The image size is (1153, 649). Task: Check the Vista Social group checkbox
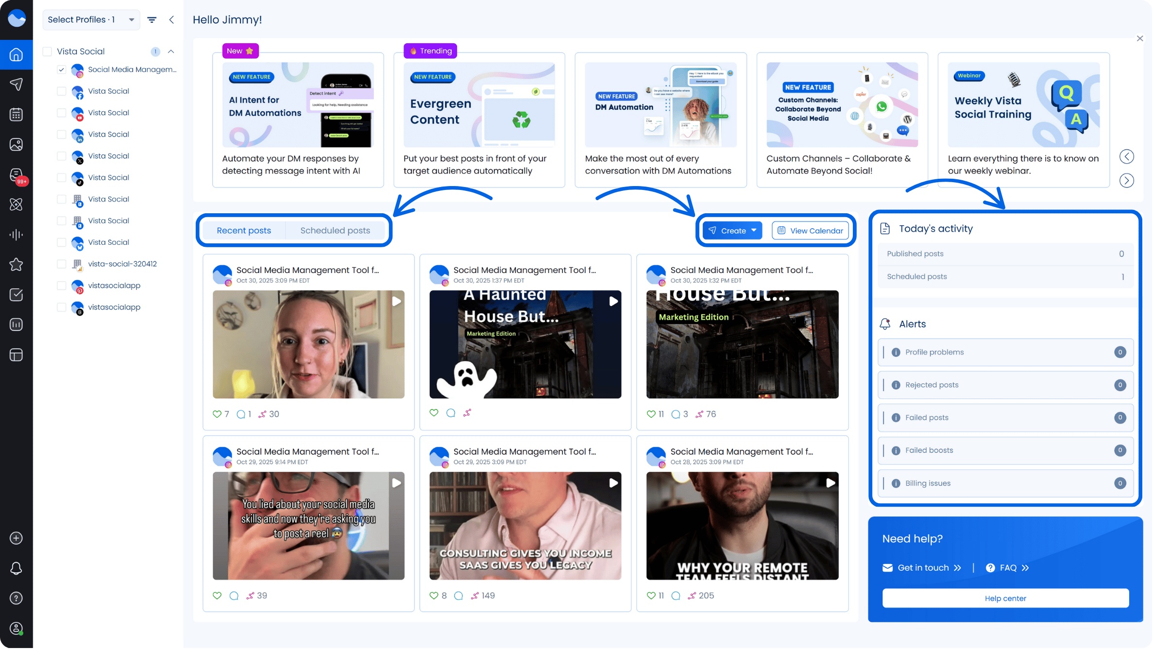pos(48,51)
